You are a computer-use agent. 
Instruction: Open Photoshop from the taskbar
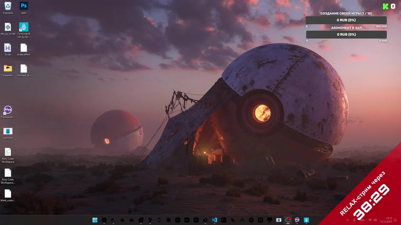(177, 220)
